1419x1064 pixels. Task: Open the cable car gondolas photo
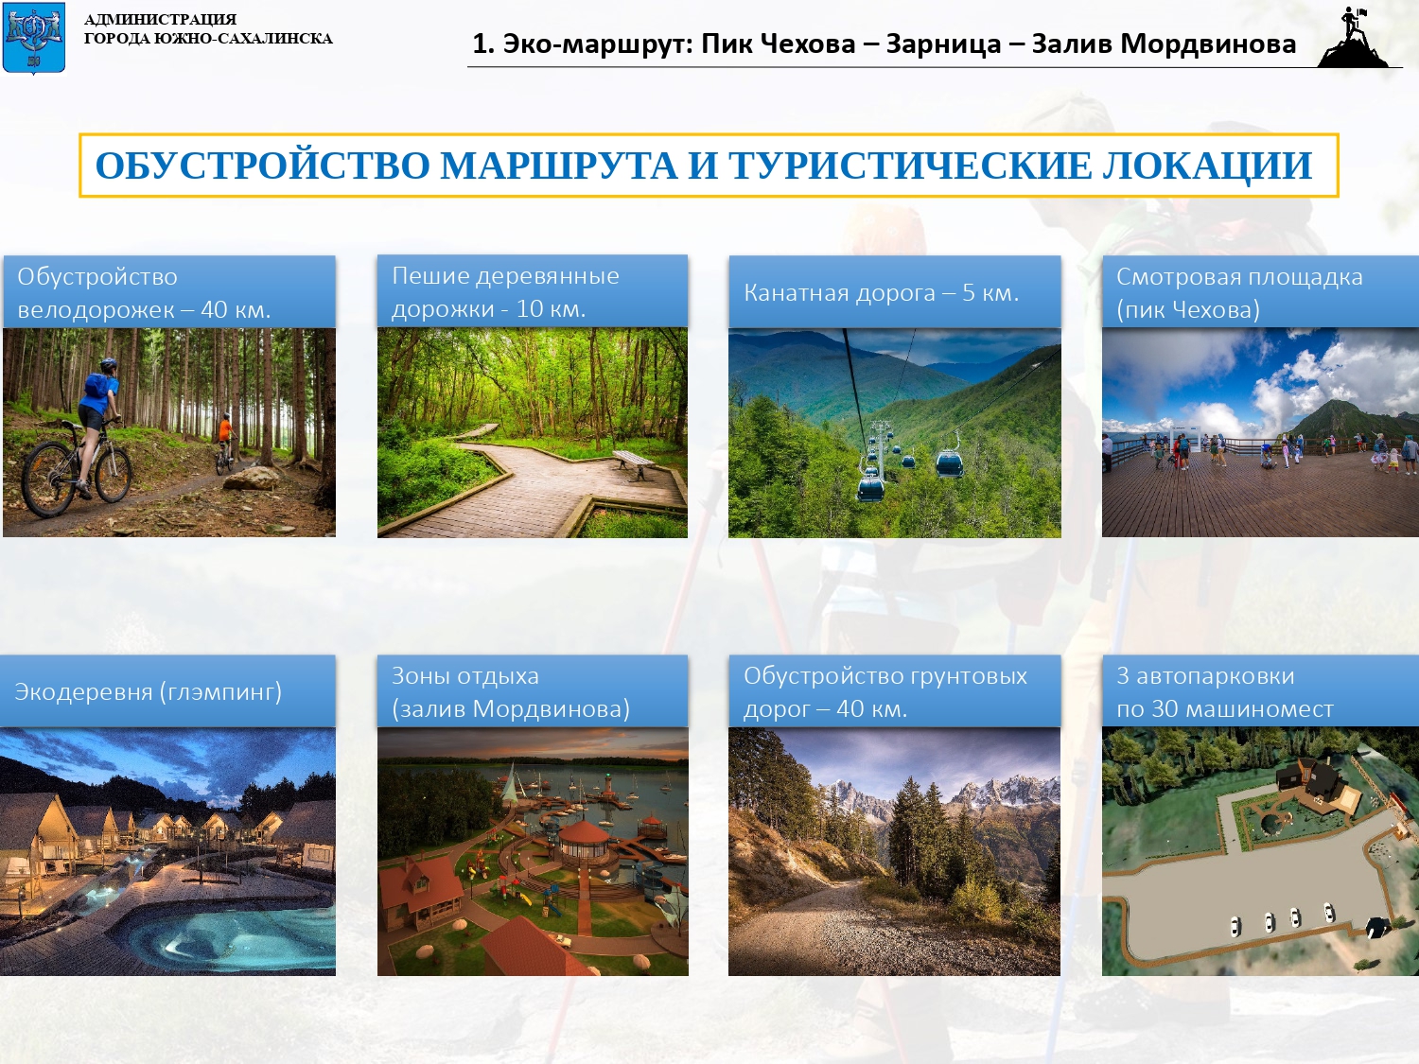[x=895, y=433]
